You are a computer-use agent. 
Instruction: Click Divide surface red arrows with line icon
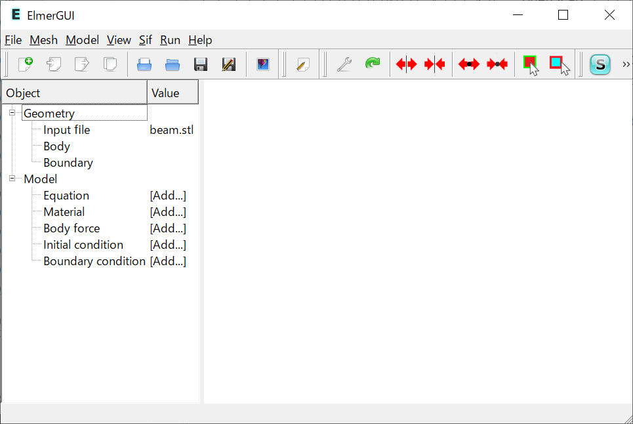pyautogui.click(x=407, y=64)
